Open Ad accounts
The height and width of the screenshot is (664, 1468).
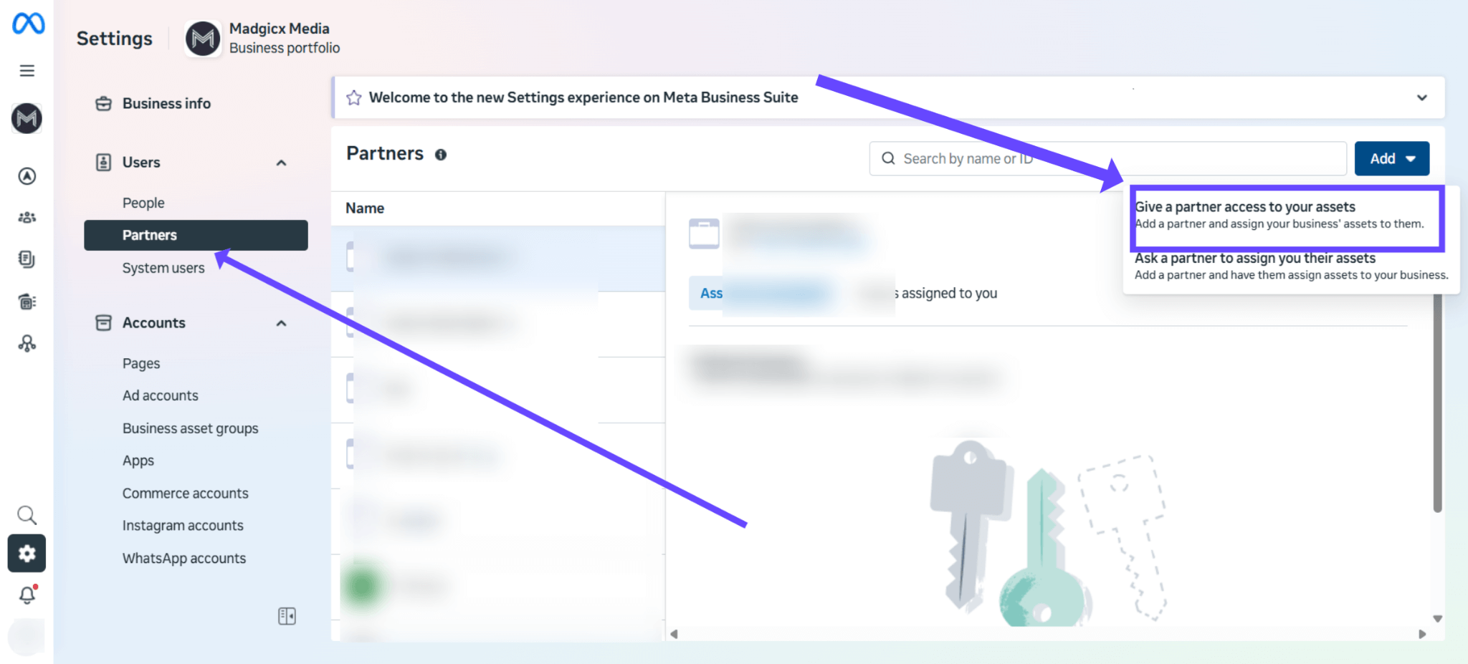pos(161,395)
